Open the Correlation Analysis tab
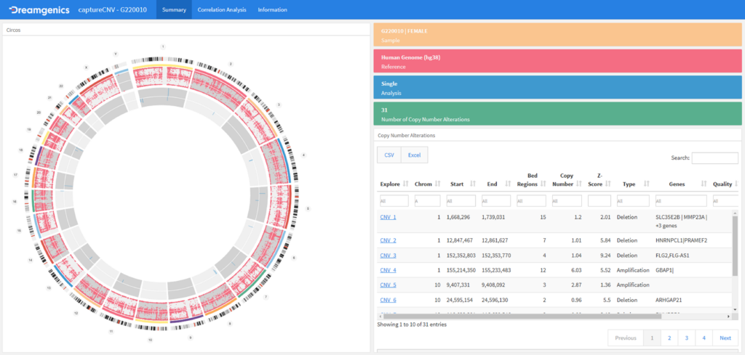Viewport: 745px width, 355px height. click(222, 9)
